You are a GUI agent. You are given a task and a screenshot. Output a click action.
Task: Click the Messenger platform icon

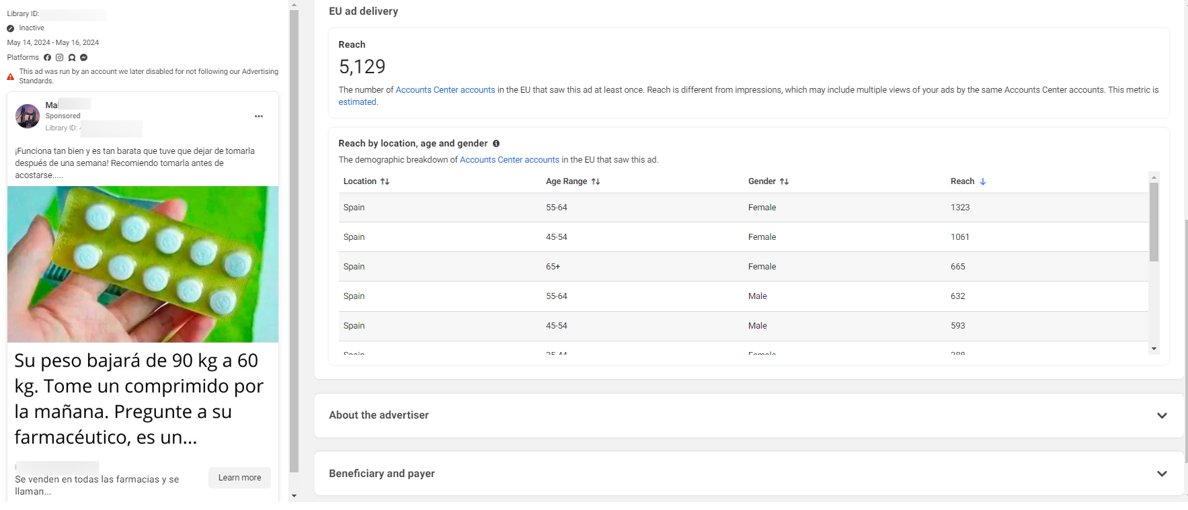tap(84, 58)
